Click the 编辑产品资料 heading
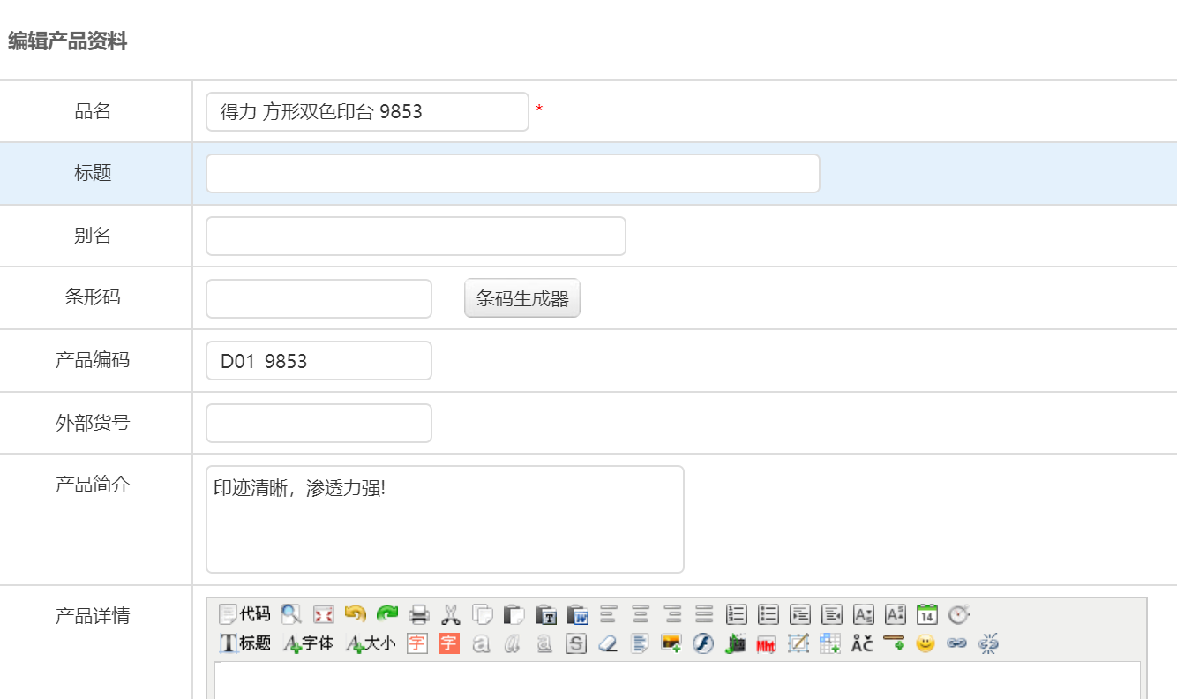The width and height of the screenshot is (1177, 699). coord(68,41)
